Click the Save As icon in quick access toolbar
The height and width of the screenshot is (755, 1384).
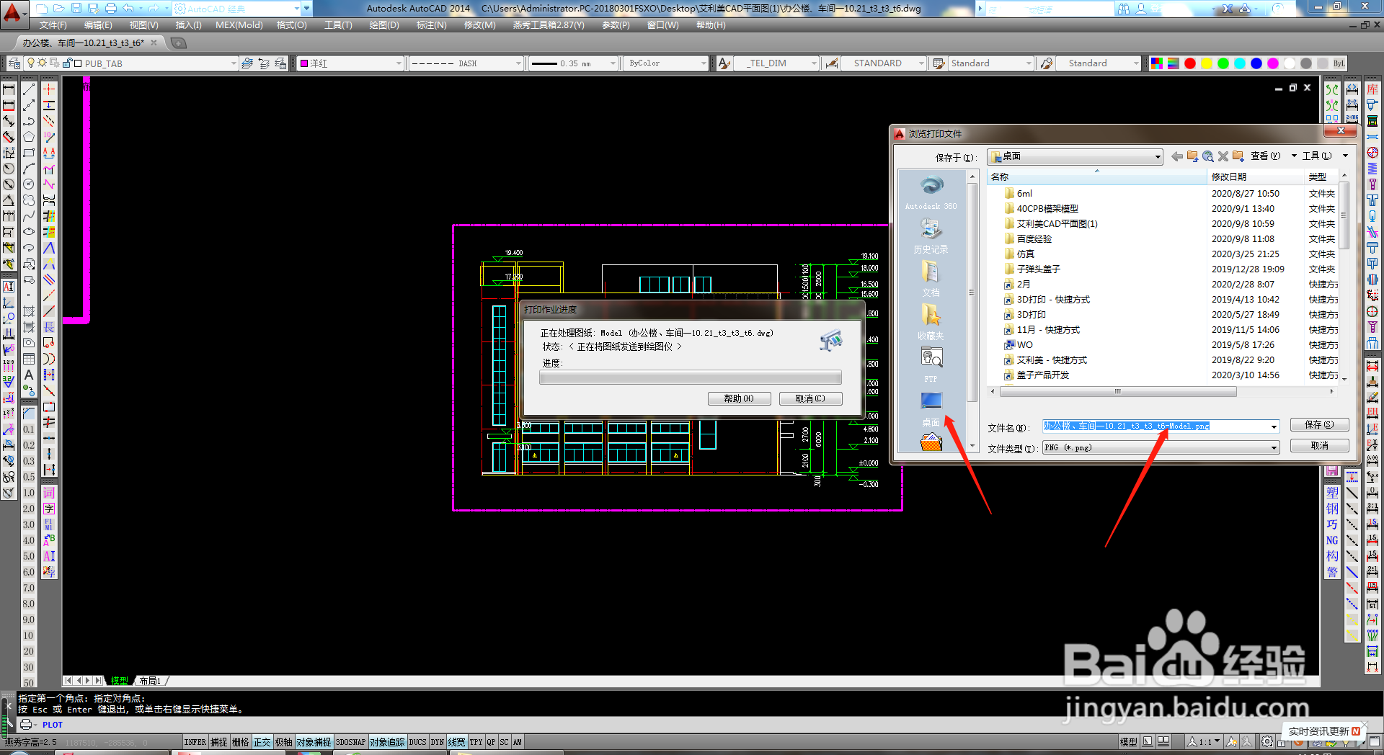(93, 9)
